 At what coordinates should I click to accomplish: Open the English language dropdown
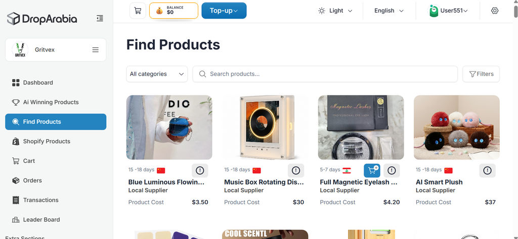[x=389, y=11]
